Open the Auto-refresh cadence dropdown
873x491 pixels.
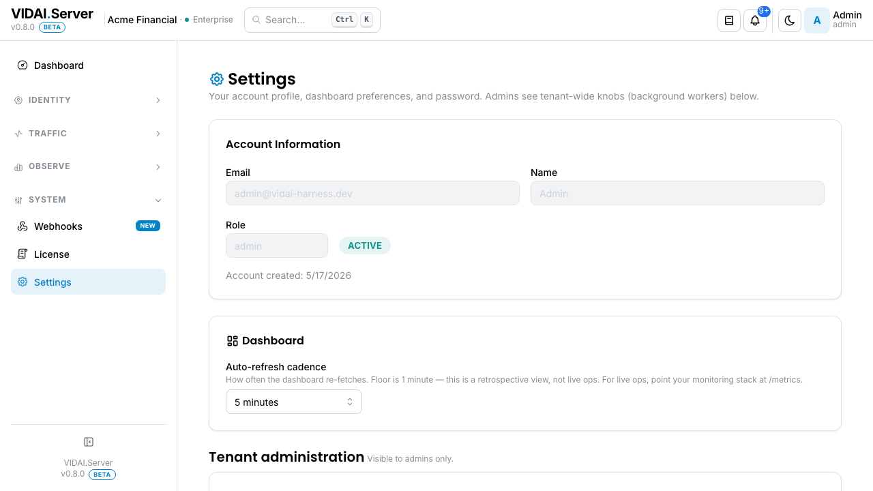coord(294,402)
